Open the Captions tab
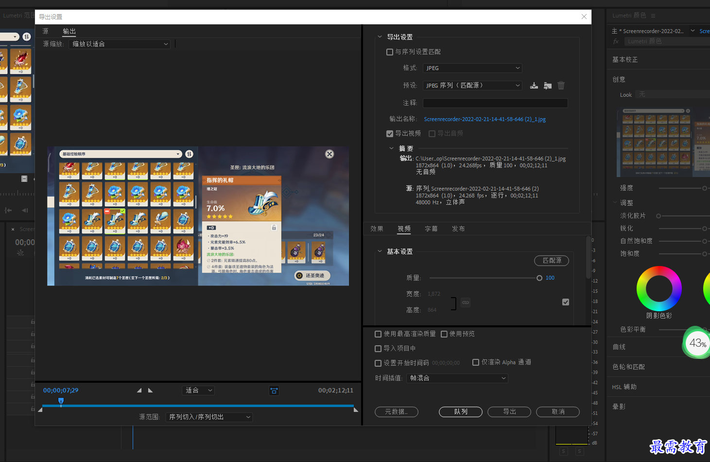710x462 pixels. tap(432, 229)
